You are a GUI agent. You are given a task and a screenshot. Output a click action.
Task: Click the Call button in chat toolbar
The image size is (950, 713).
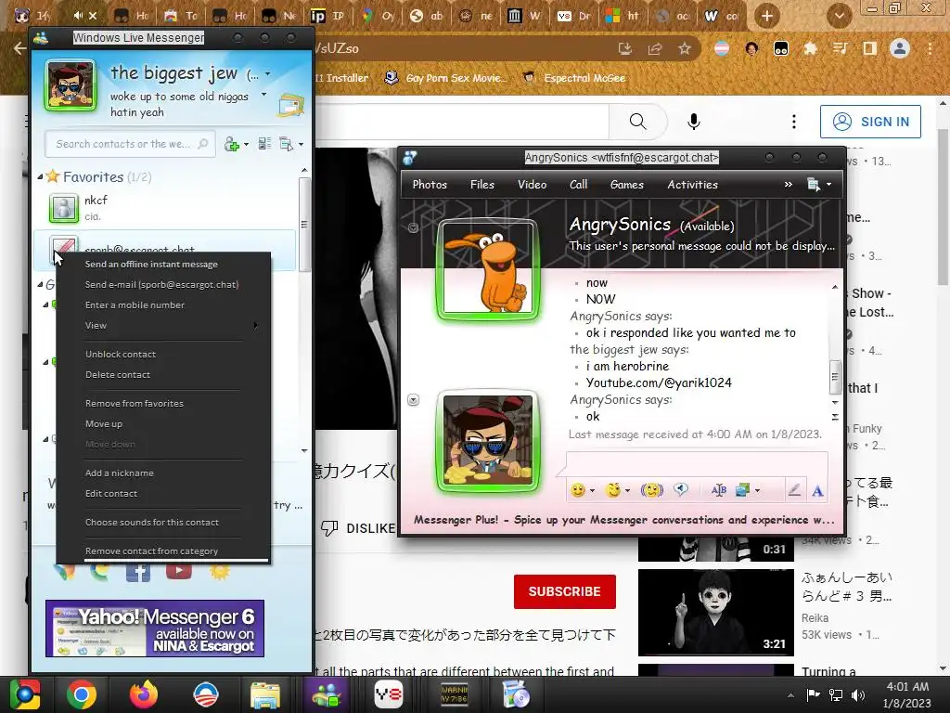[x=578, y=185]
